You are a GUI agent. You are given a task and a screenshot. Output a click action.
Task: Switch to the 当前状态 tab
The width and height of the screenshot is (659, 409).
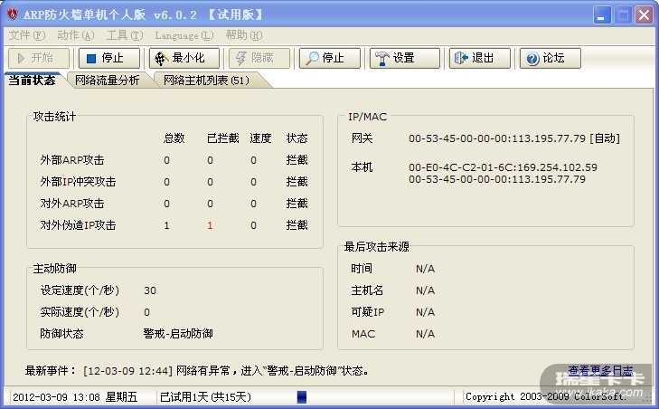[x=32, y=80]
